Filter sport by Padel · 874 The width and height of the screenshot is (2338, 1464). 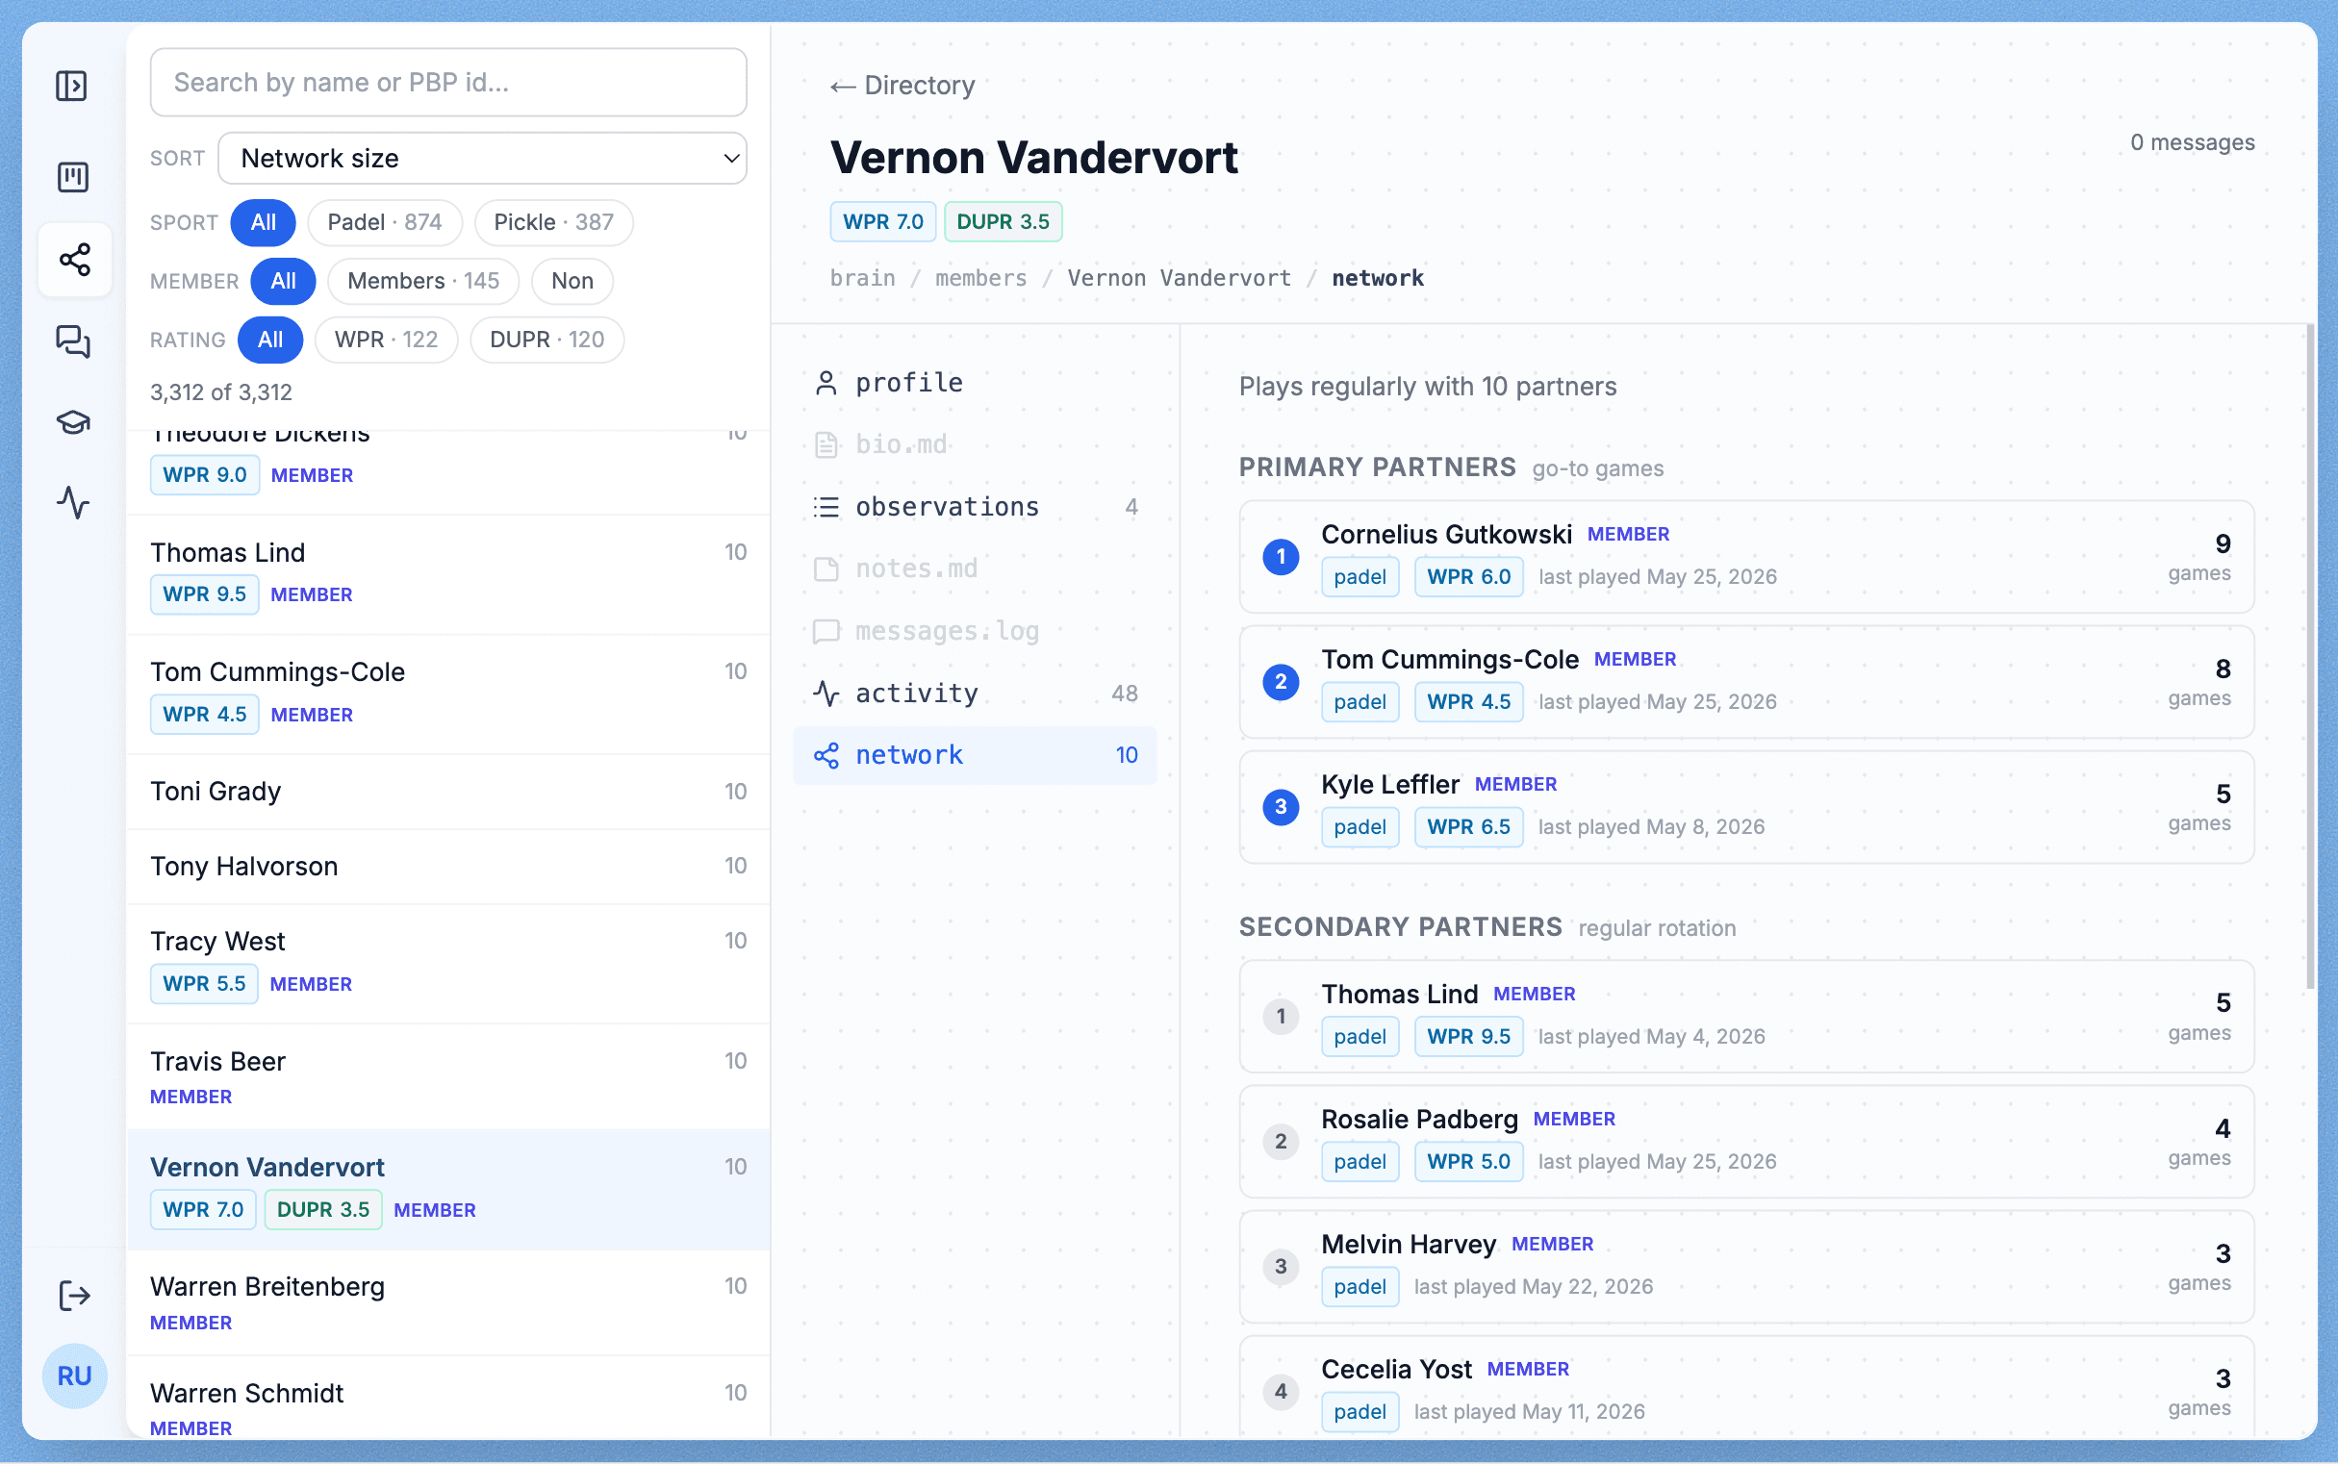pyautogui.click(x=385, y=223)
